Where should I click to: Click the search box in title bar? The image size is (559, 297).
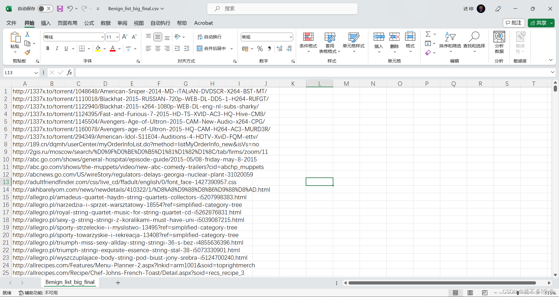coord(282,9)
